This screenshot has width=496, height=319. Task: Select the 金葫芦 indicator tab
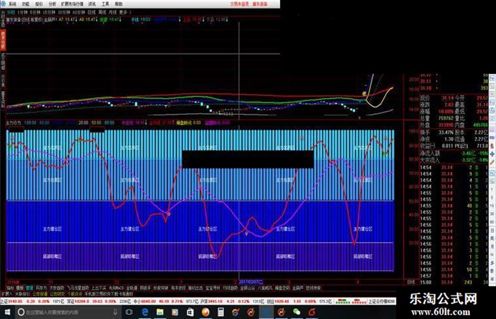(298, 288)
